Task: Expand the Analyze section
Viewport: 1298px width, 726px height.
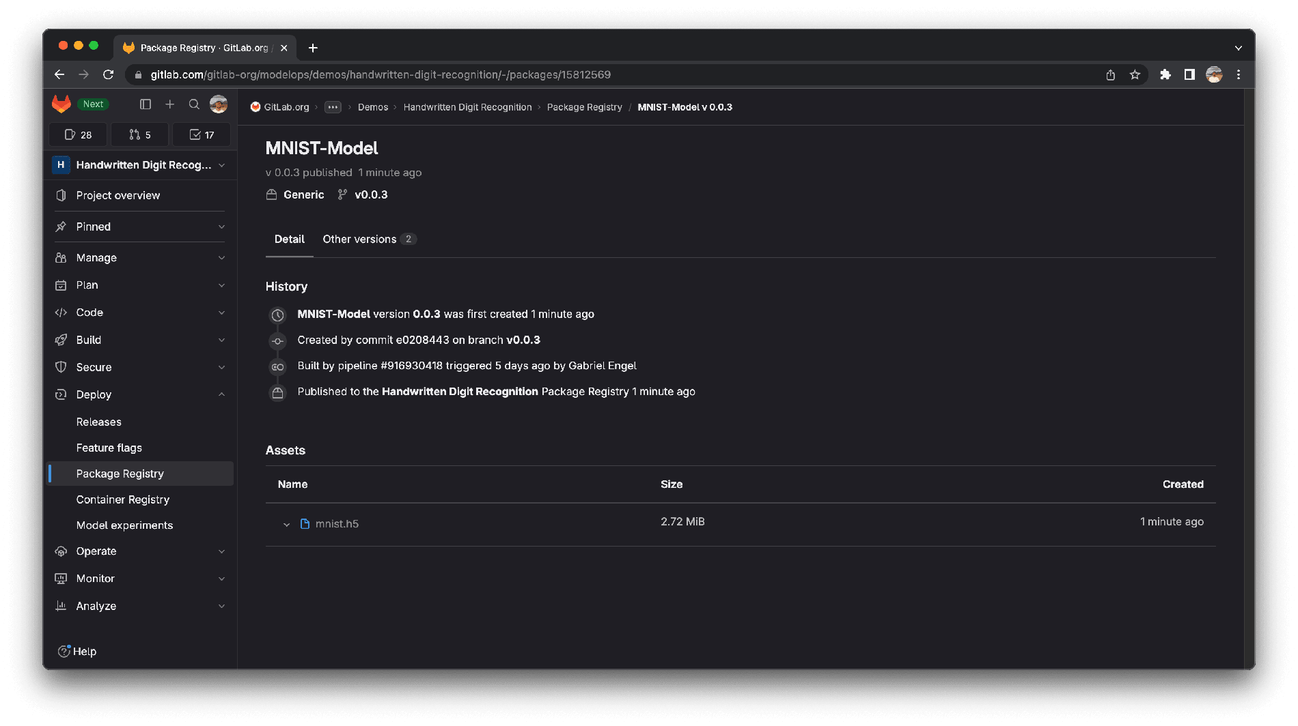Action: [141, 606]
